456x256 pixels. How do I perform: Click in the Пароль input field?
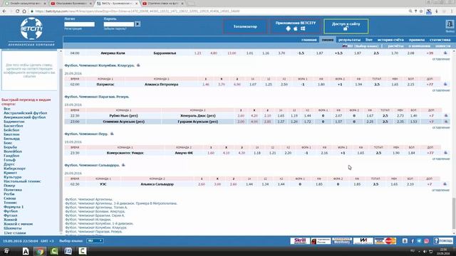coord(119,24)
